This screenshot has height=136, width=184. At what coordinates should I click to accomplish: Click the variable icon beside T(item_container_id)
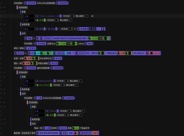point(37,16)
